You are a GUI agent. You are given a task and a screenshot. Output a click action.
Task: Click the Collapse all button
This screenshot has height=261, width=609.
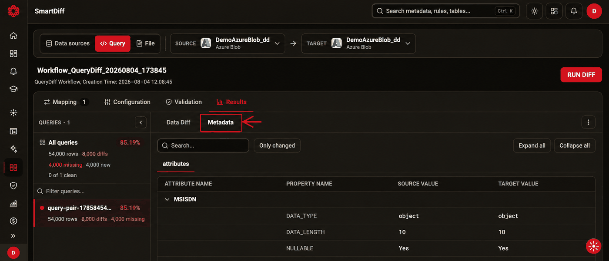click(575, 145)
